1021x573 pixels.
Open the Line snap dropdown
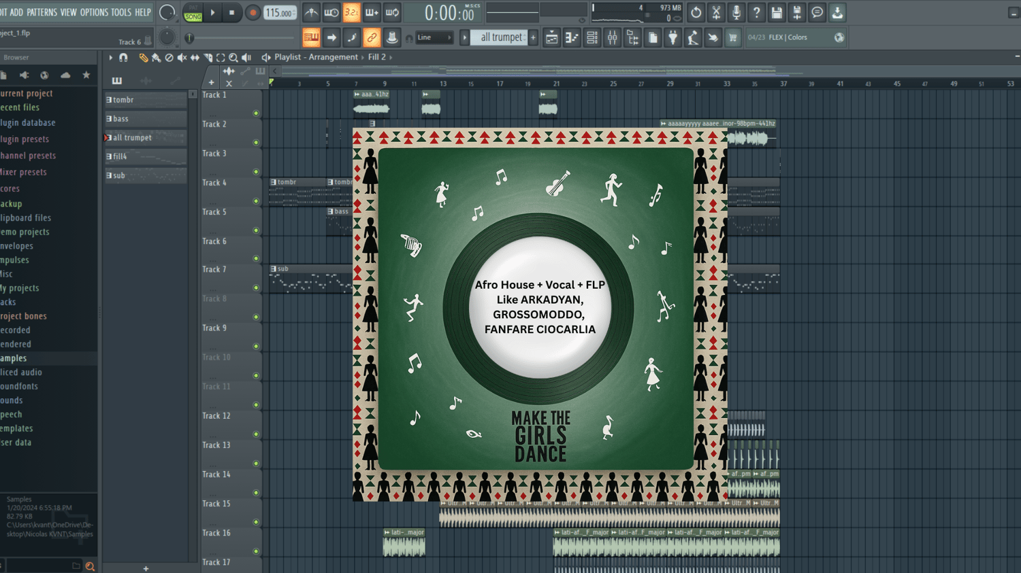pos(434,37)
